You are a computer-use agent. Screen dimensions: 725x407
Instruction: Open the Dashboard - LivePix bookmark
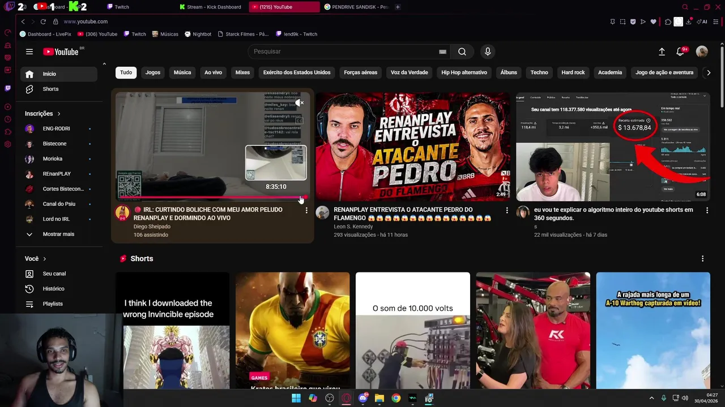[45, 34]
